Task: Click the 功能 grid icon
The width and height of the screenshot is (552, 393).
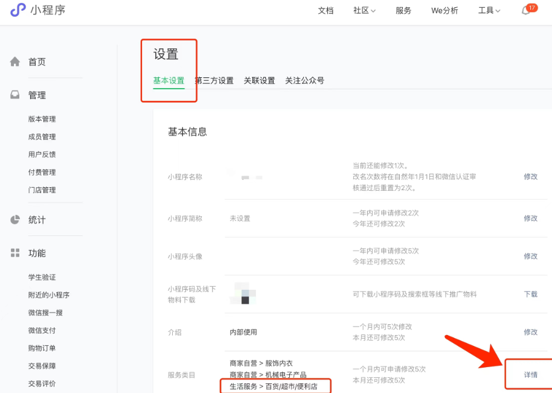Action: click(x=15, y=253)
